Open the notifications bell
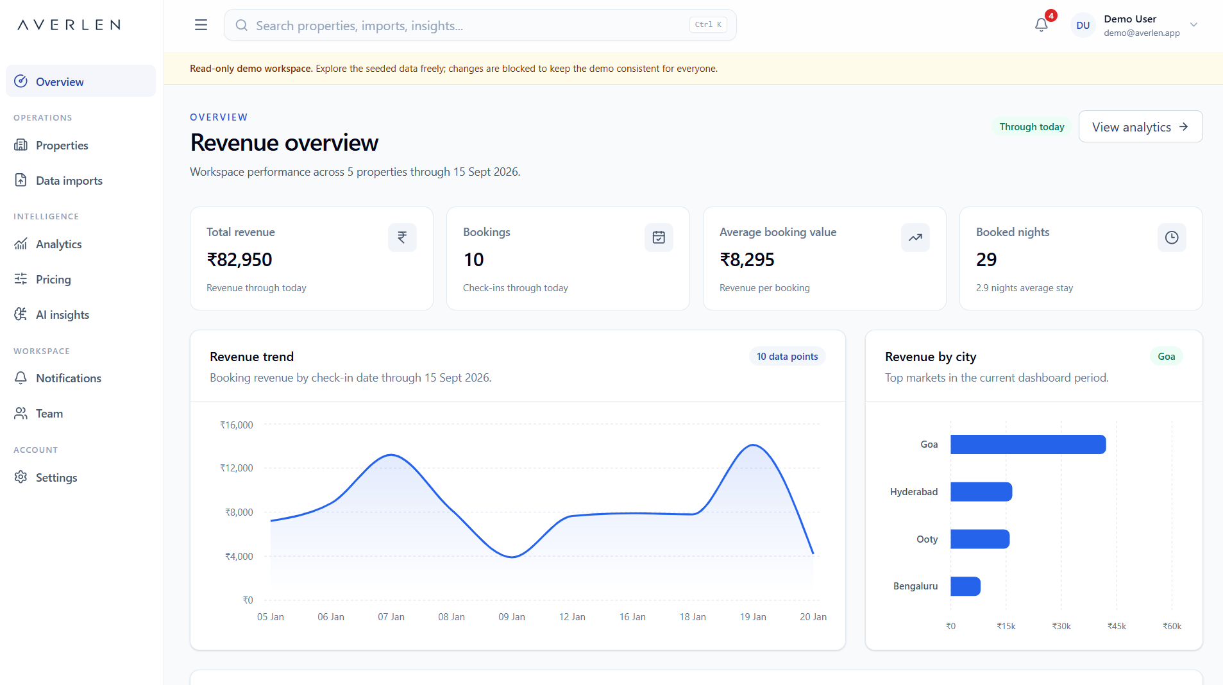The image size is (1223, 685). [1042, 25]
